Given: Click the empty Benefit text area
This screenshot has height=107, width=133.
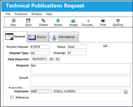Looking at the screenshot, I should [x=81, y=81].
